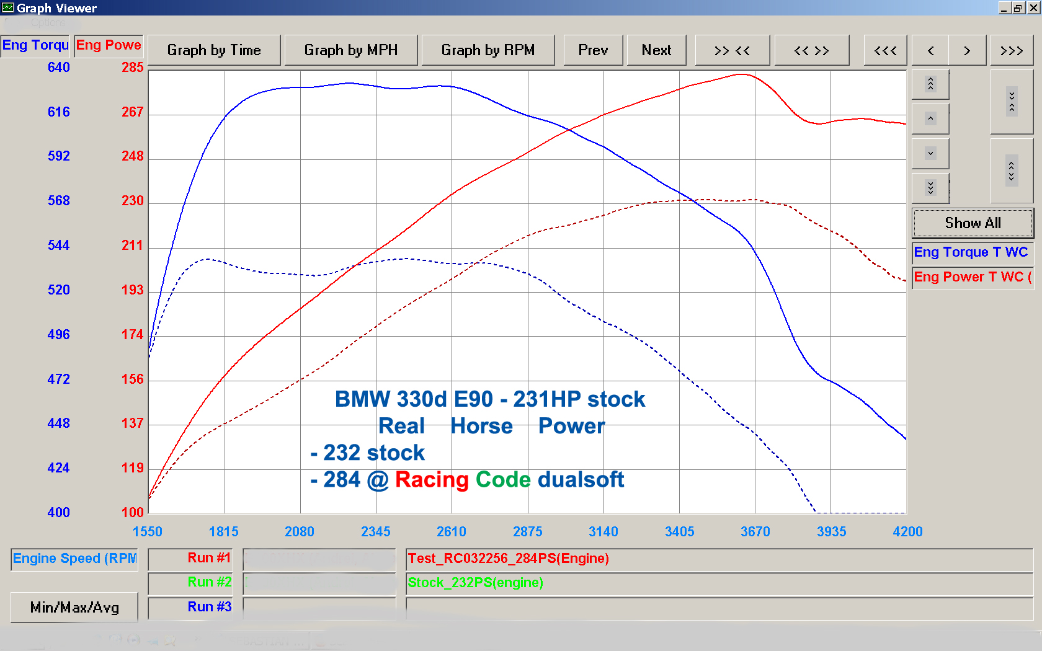Image resolution: width=1042 pixels, height=651 pixels.
Task: Click the single up-chevron scroll button
Action: [930, 118]
